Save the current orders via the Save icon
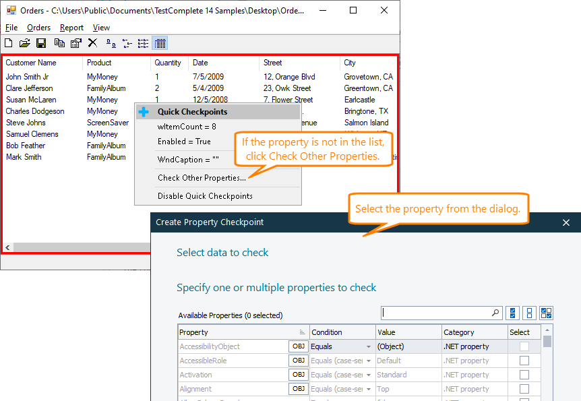Viewport: 581px width, 401px height. [42, 42]
